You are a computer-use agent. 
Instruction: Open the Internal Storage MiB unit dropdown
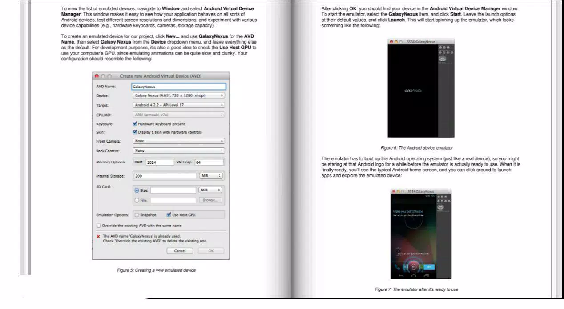pyautogui.click(x=211, y=176)
